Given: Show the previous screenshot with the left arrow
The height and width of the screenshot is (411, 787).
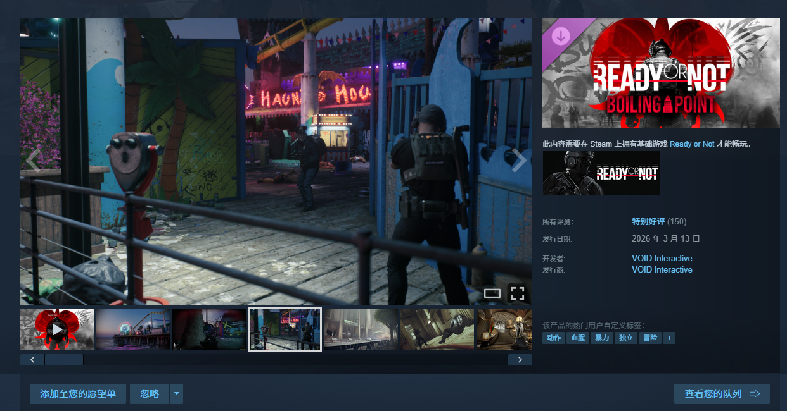Looking at the screenshot, I should (x=33, y=161).
